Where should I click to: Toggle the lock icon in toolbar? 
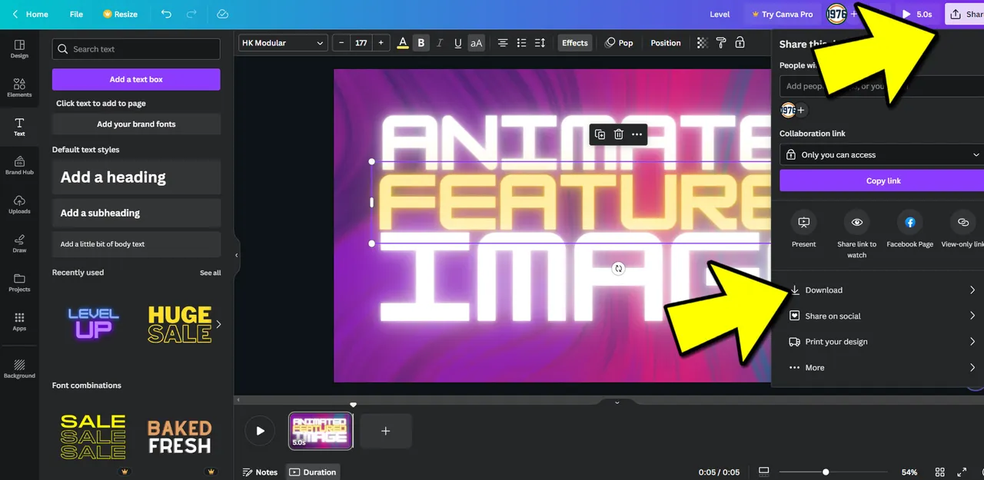tap(740, 43)
